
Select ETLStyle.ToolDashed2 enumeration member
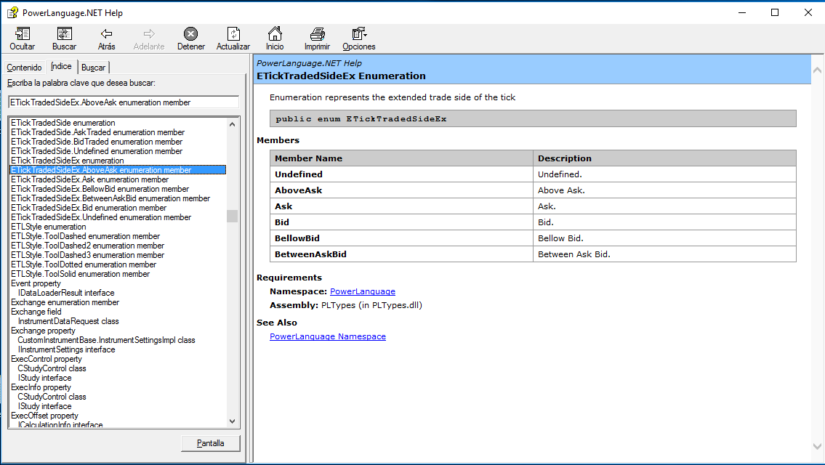(87, 246)
